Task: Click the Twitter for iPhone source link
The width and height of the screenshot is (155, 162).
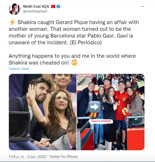Action: click(64, 157)
